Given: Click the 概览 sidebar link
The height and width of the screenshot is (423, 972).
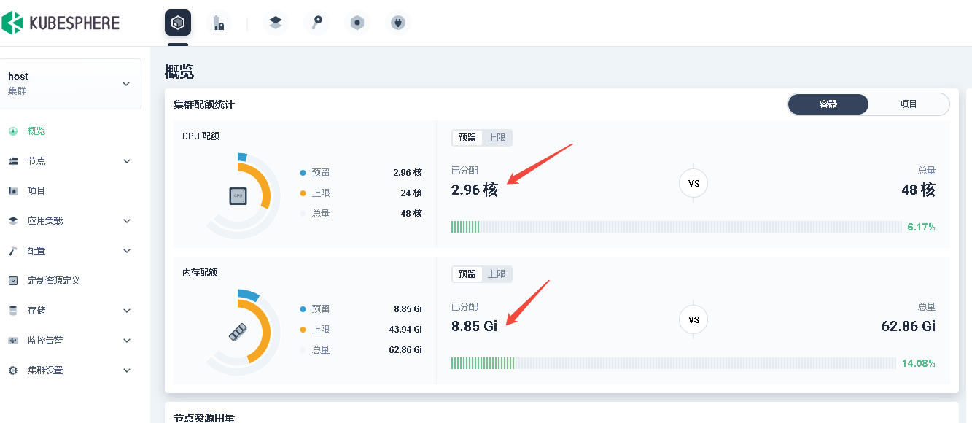Looking at the screenshot, I should [36, 131].
